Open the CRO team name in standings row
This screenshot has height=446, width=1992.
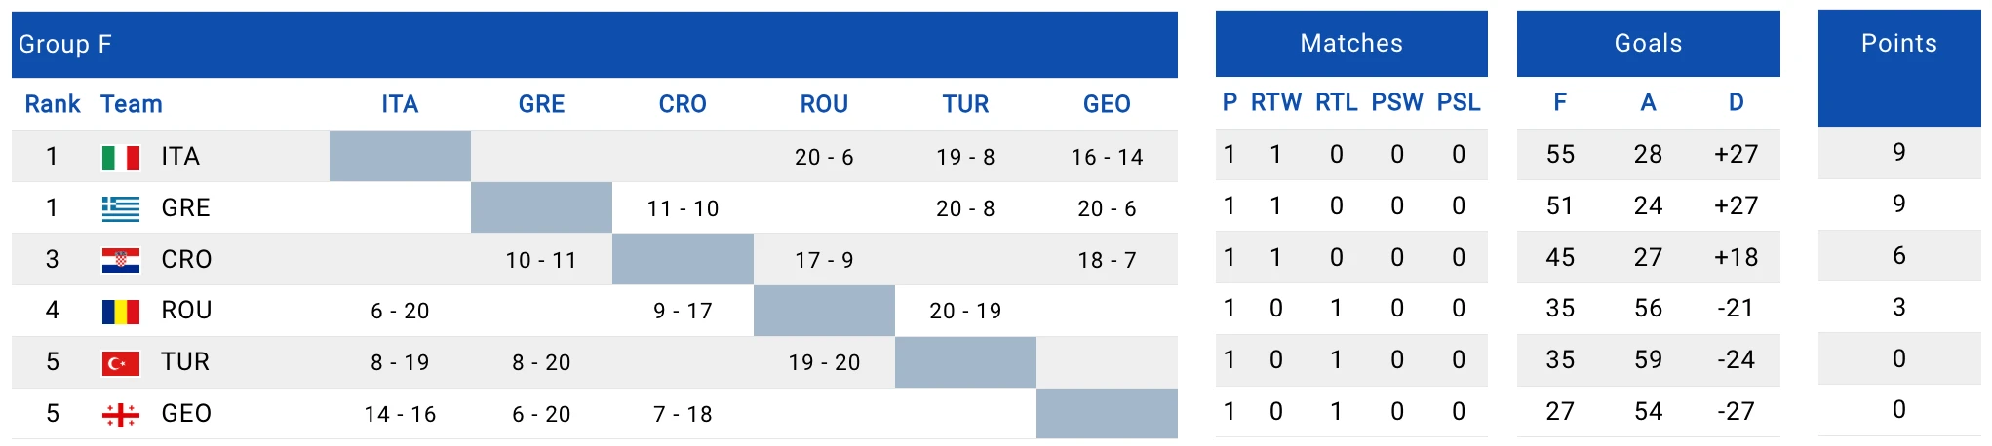click(x=186, y=260)
